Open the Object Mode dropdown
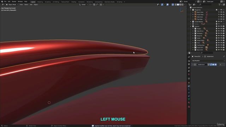The image size is (226, 127). pyautogui.click(x=12, y=5)
